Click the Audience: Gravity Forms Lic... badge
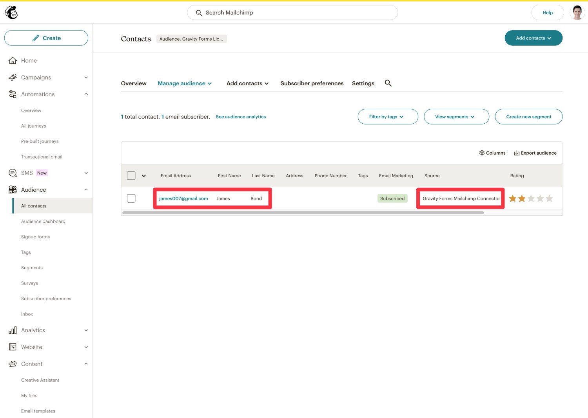The height and width of the screenshot is (418, 588). (191, 39)
